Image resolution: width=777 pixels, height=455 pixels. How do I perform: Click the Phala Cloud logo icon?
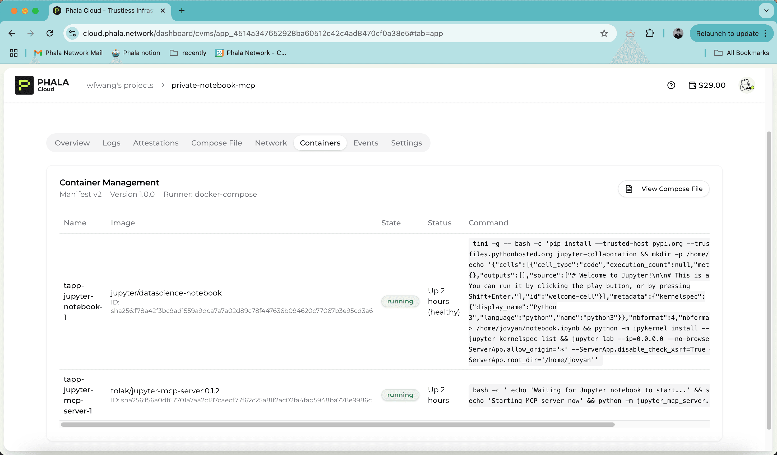tap(24, 85)
